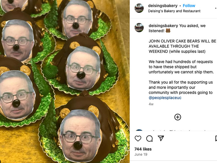The image size is (217, 163).
Task: Click the partially visible commenter avatar
Action: pyautogui.click(x=139, y=131)
